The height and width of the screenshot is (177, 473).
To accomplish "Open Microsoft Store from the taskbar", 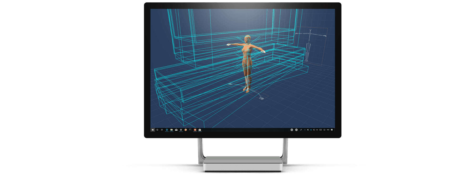I will click(x=200, y=130).
